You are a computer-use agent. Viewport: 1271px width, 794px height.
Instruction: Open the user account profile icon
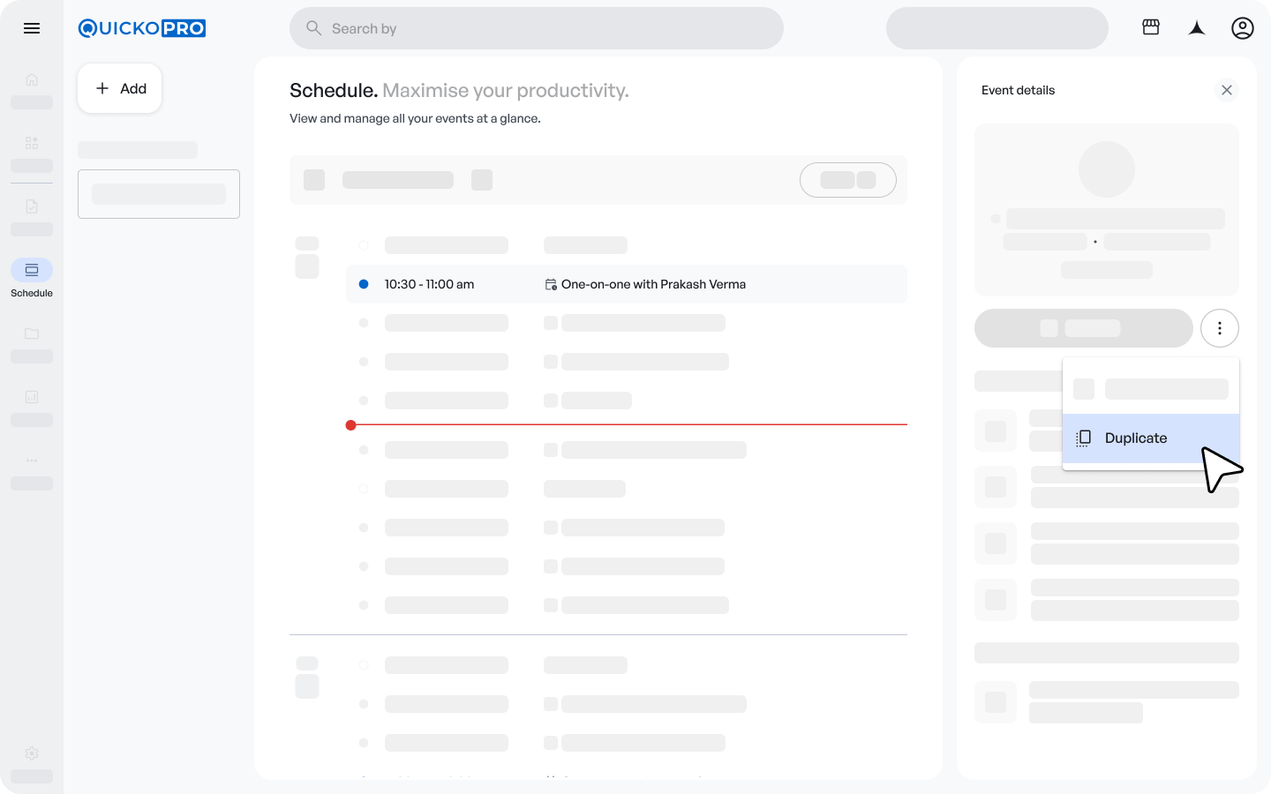pyautogui.click(x=1243, y=28)
